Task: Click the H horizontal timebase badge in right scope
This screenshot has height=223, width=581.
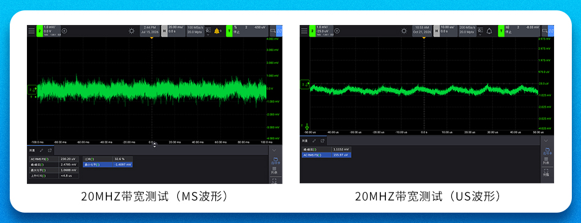Action: pyautogui.click(x=437, y=31)
